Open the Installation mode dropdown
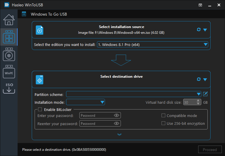 click(85, 102)
